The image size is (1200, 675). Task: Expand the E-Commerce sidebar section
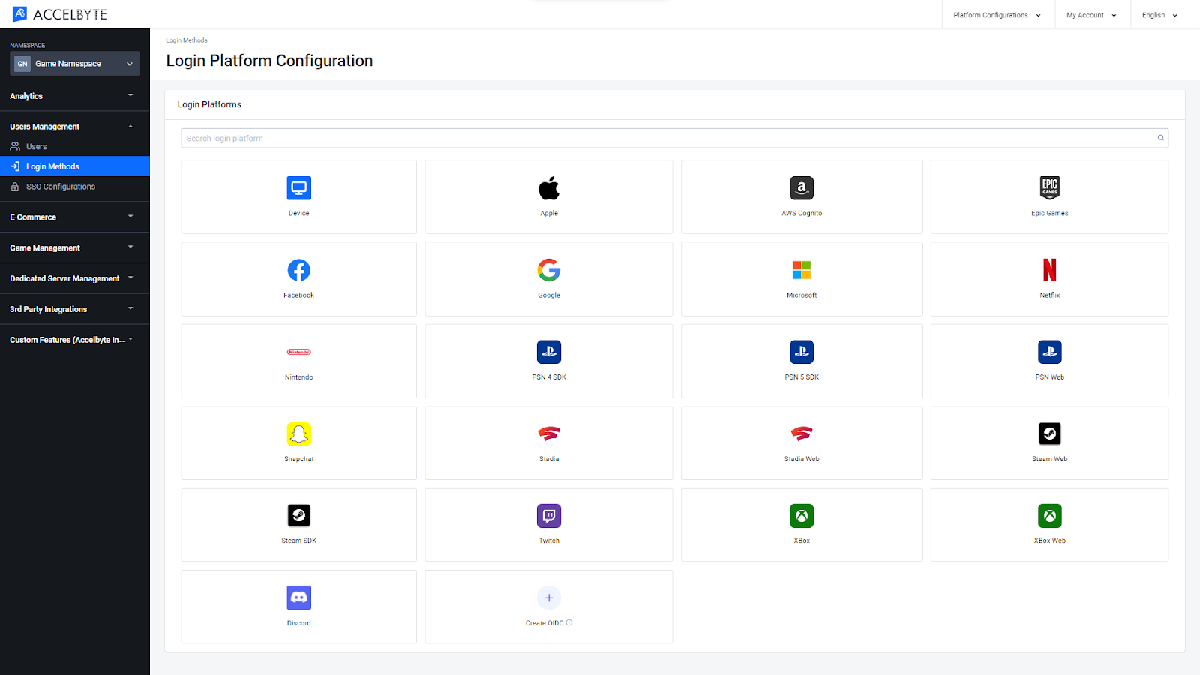tap(75, 217)
